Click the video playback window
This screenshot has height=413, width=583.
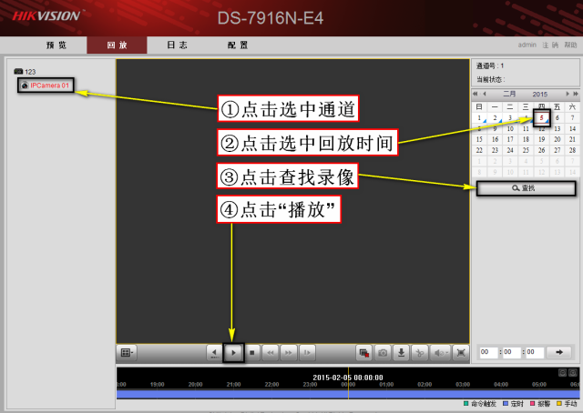tap(293, 201)
